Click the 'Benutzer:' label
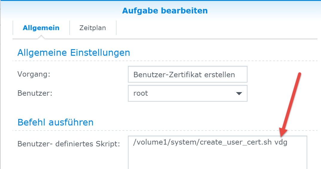This screenshot has width=321, height=169. [x=35, y=93]
